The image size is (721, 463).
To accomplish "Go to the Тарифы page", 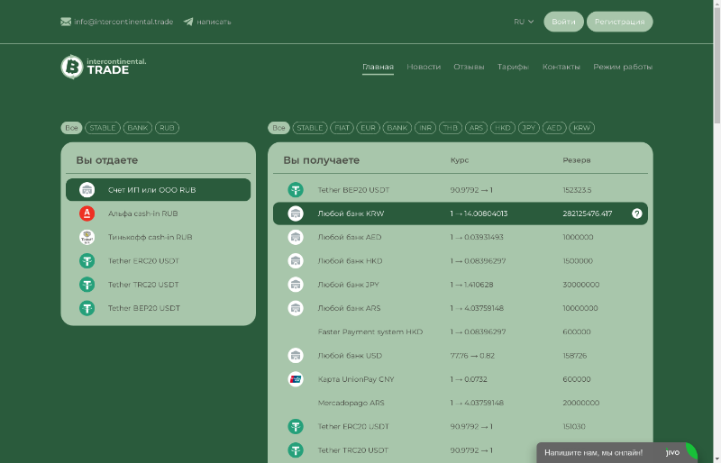I will [513, 67].
